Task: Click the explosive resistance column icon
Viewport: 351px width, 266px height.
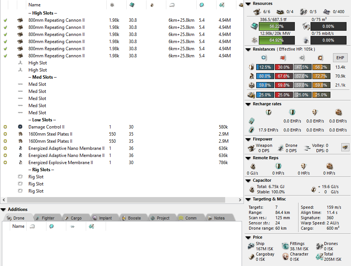Action: pyautogui.click(x=320, y=58)
